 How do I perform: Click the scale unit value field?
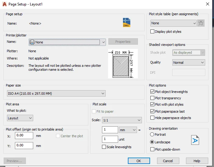(110, 139)
